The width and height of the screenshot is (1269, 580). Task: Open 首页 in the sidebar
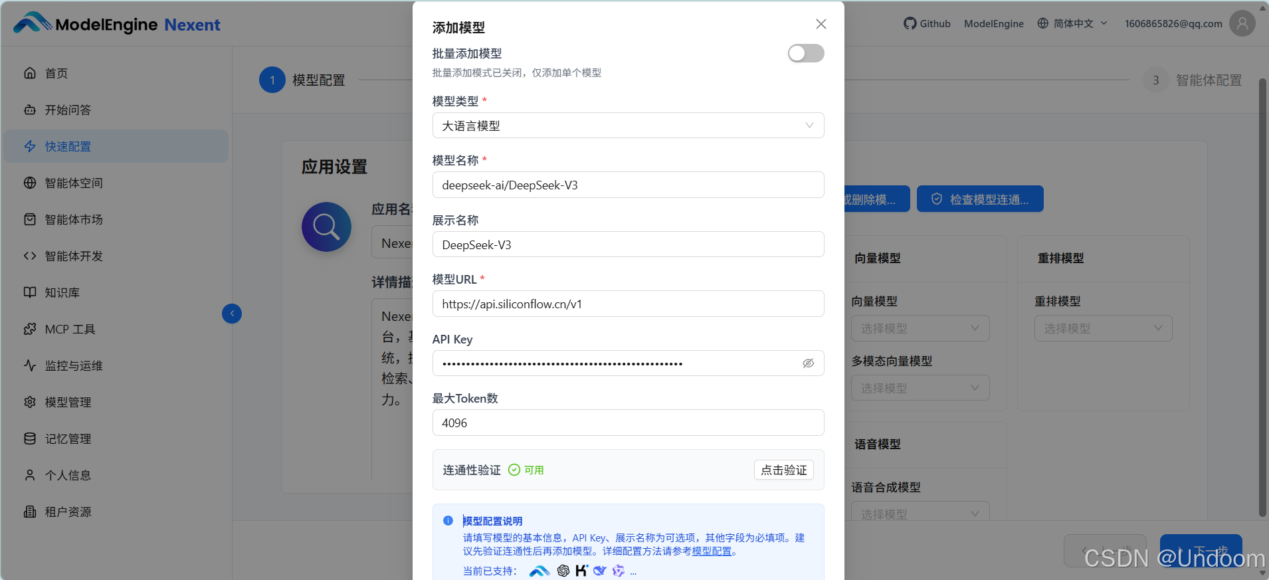click(x=116, y=73)
